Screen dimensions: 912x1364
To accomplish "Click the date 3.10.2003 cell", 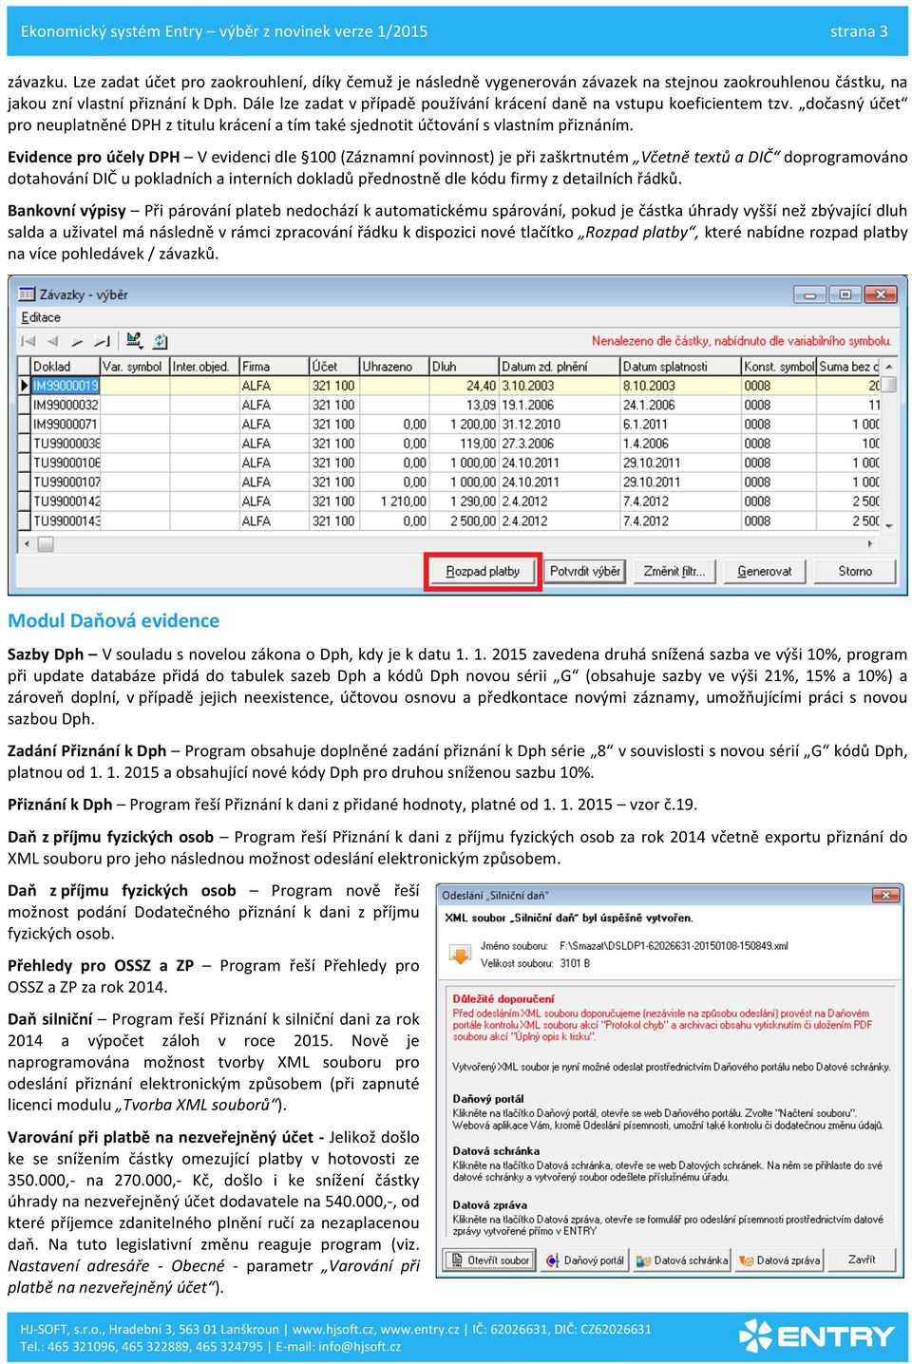I will pyautogui.click(x=559, y=386).
